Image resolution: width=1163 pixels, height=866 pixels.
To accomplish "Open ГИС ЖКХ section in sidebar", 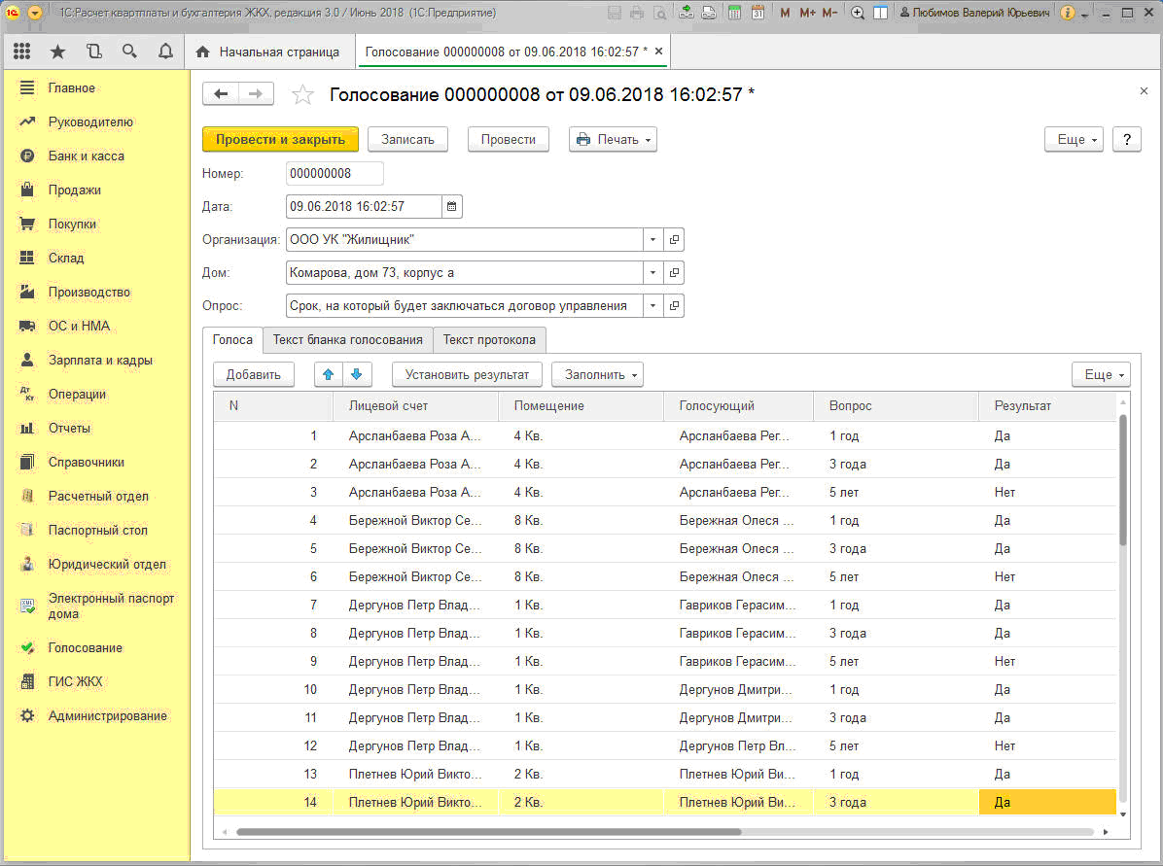I will point(75,681).
